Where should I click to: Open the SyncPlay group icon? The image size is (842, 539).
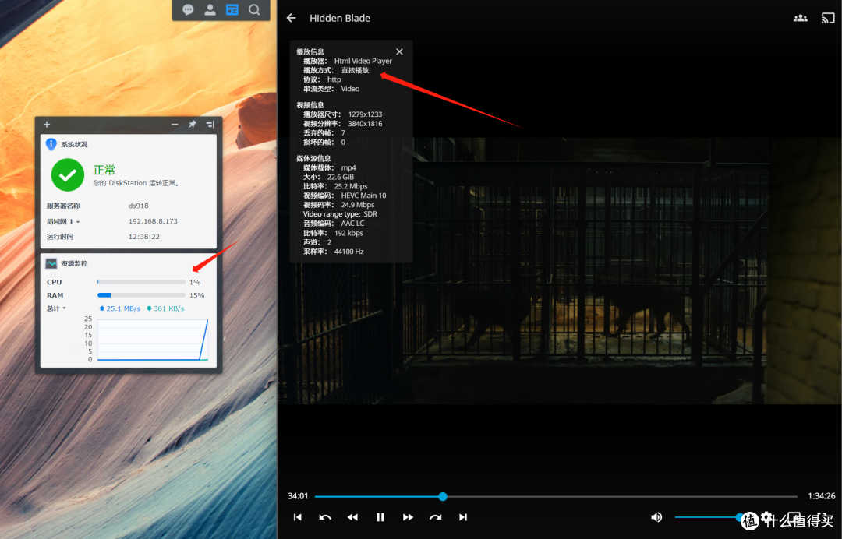coord(800,18)
